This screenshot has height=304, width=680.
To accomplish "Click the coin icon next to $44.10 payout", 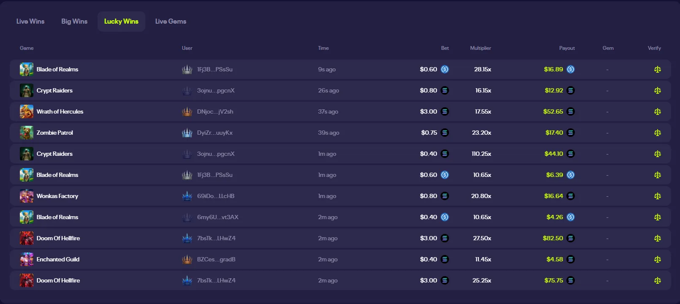I will [x=571, y=154].
